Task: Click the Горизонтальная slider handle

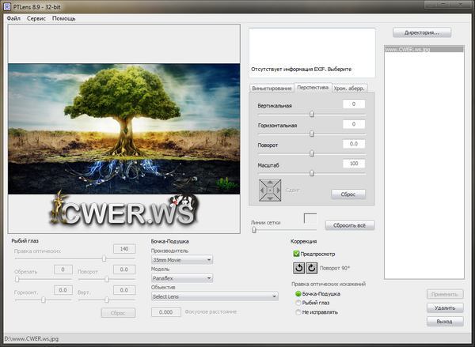Action: pos(312,134)
